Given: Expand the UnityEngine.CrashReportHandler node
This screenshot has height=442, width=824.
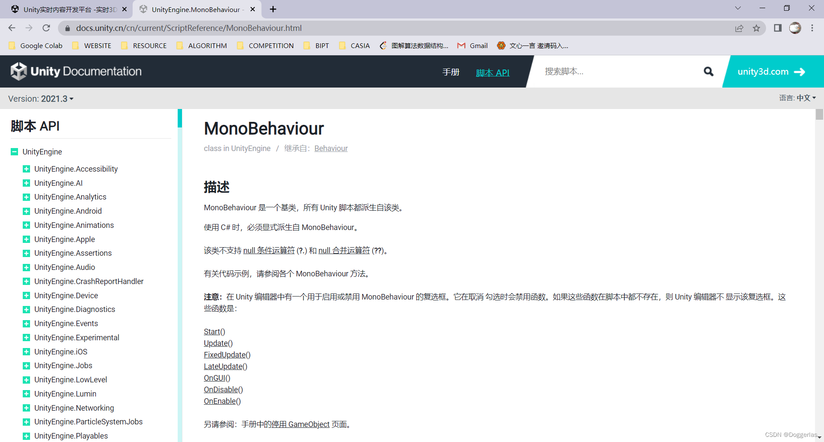Looking at the screenshot, I should 26,282.
